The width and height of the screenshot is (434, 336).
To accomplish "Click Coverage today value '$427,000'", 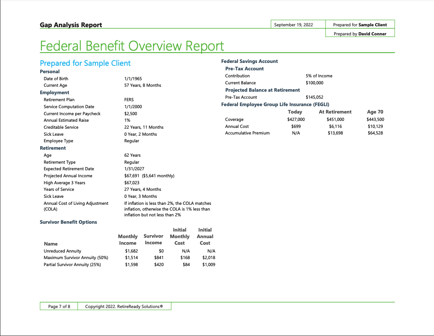I will 296,119.
